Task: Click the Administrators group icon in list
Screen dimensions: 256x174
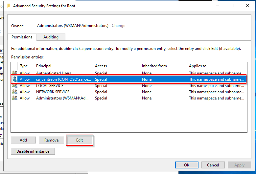Action: [x=14, y=98]
